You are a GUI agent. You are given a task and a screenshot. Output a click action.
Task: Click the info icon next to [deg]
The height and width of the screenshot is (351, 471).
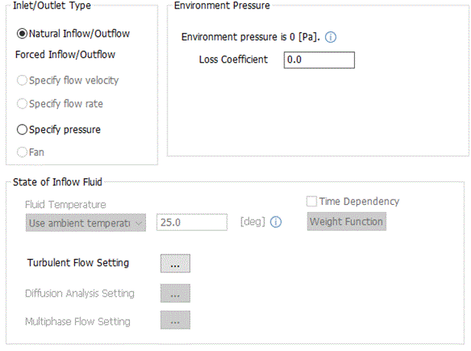(x=276, y=223)
